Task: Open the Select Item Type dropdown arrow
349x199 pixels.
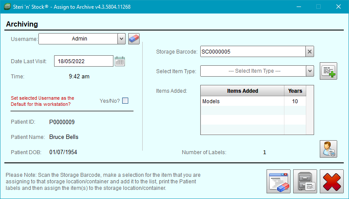Action: tap(310, 71)
